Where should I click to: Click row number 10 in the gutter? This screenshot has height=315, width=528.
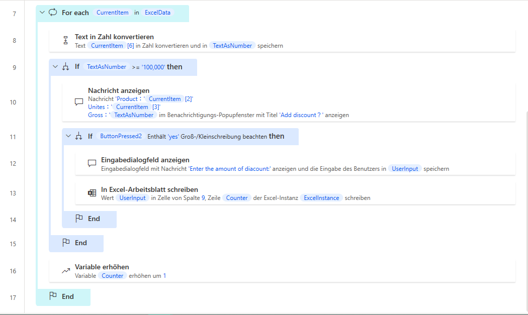tap(14, 102)
